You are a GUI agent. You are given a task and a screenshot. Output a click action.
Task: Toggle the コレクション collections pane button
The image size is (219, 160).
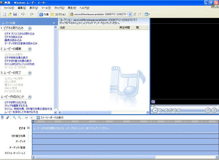click(x=59, y=14)
